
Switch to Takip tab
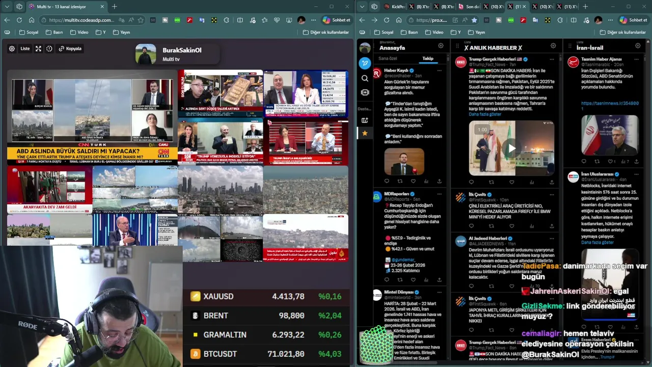428,59
